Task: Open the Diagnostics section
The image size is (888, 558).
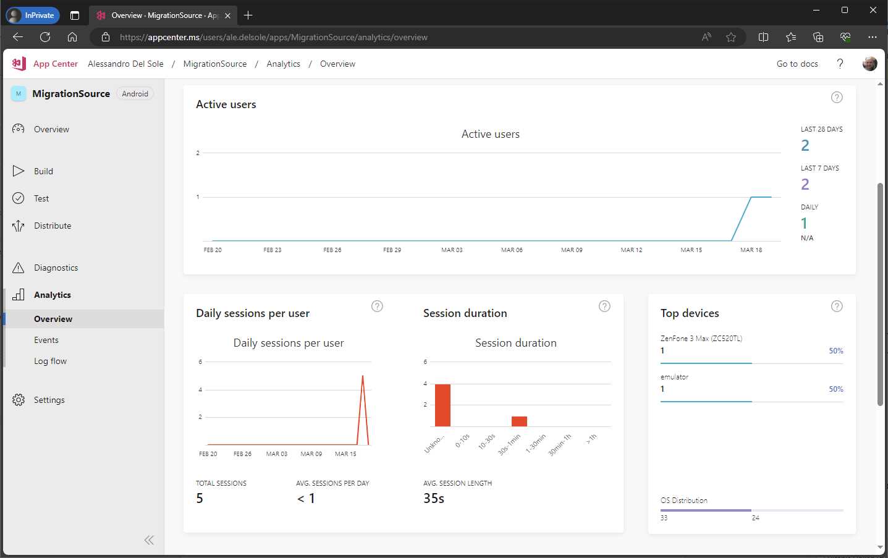Action: coord(54,267)
